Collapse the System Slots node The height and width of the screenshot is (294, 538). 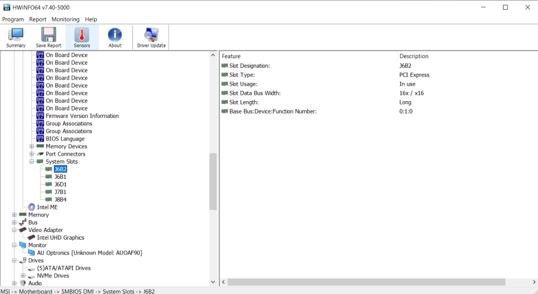(x=32, y=162)
